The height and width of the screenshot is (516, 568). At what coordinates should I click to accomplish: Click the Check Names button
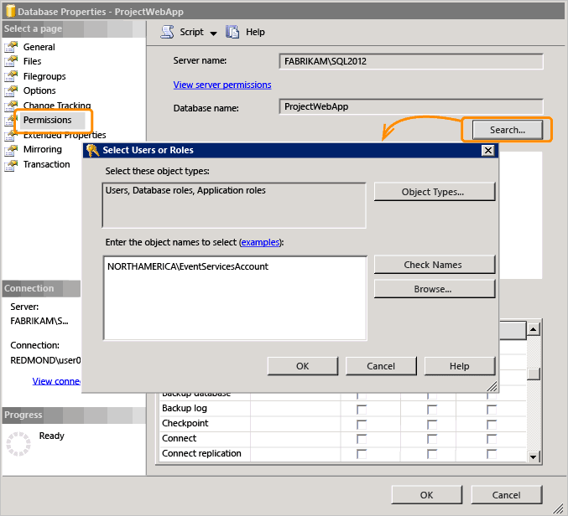[x=435, y=265]
